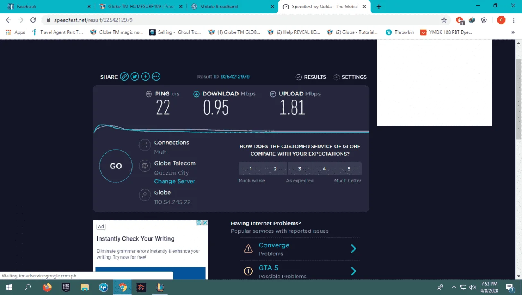This screenshot has height=295, width=522.
Task: Rate Globe customer service 5
Action: tap(349, 169)
